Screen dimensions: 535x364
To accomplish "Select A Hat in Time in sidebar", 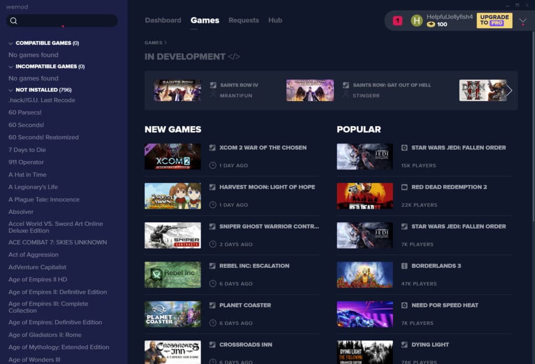I will (x=27, y=175).
